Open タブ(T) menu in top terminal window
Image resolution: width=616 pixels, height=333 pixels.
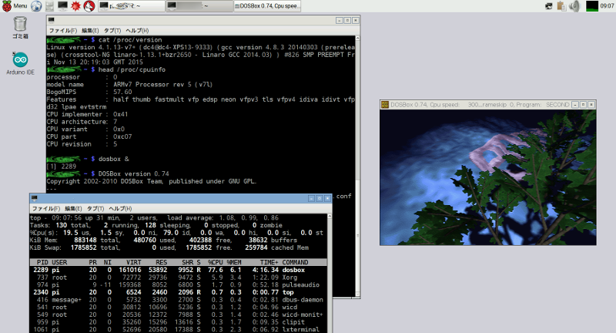pos(95,208)
